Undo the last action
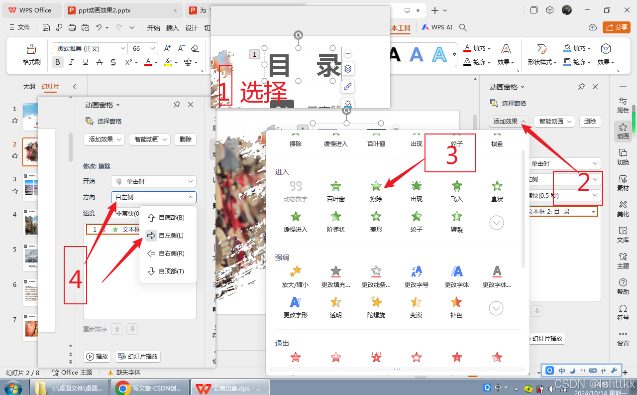The width and height of the screenshot is (637, 395). click(99, 27)
